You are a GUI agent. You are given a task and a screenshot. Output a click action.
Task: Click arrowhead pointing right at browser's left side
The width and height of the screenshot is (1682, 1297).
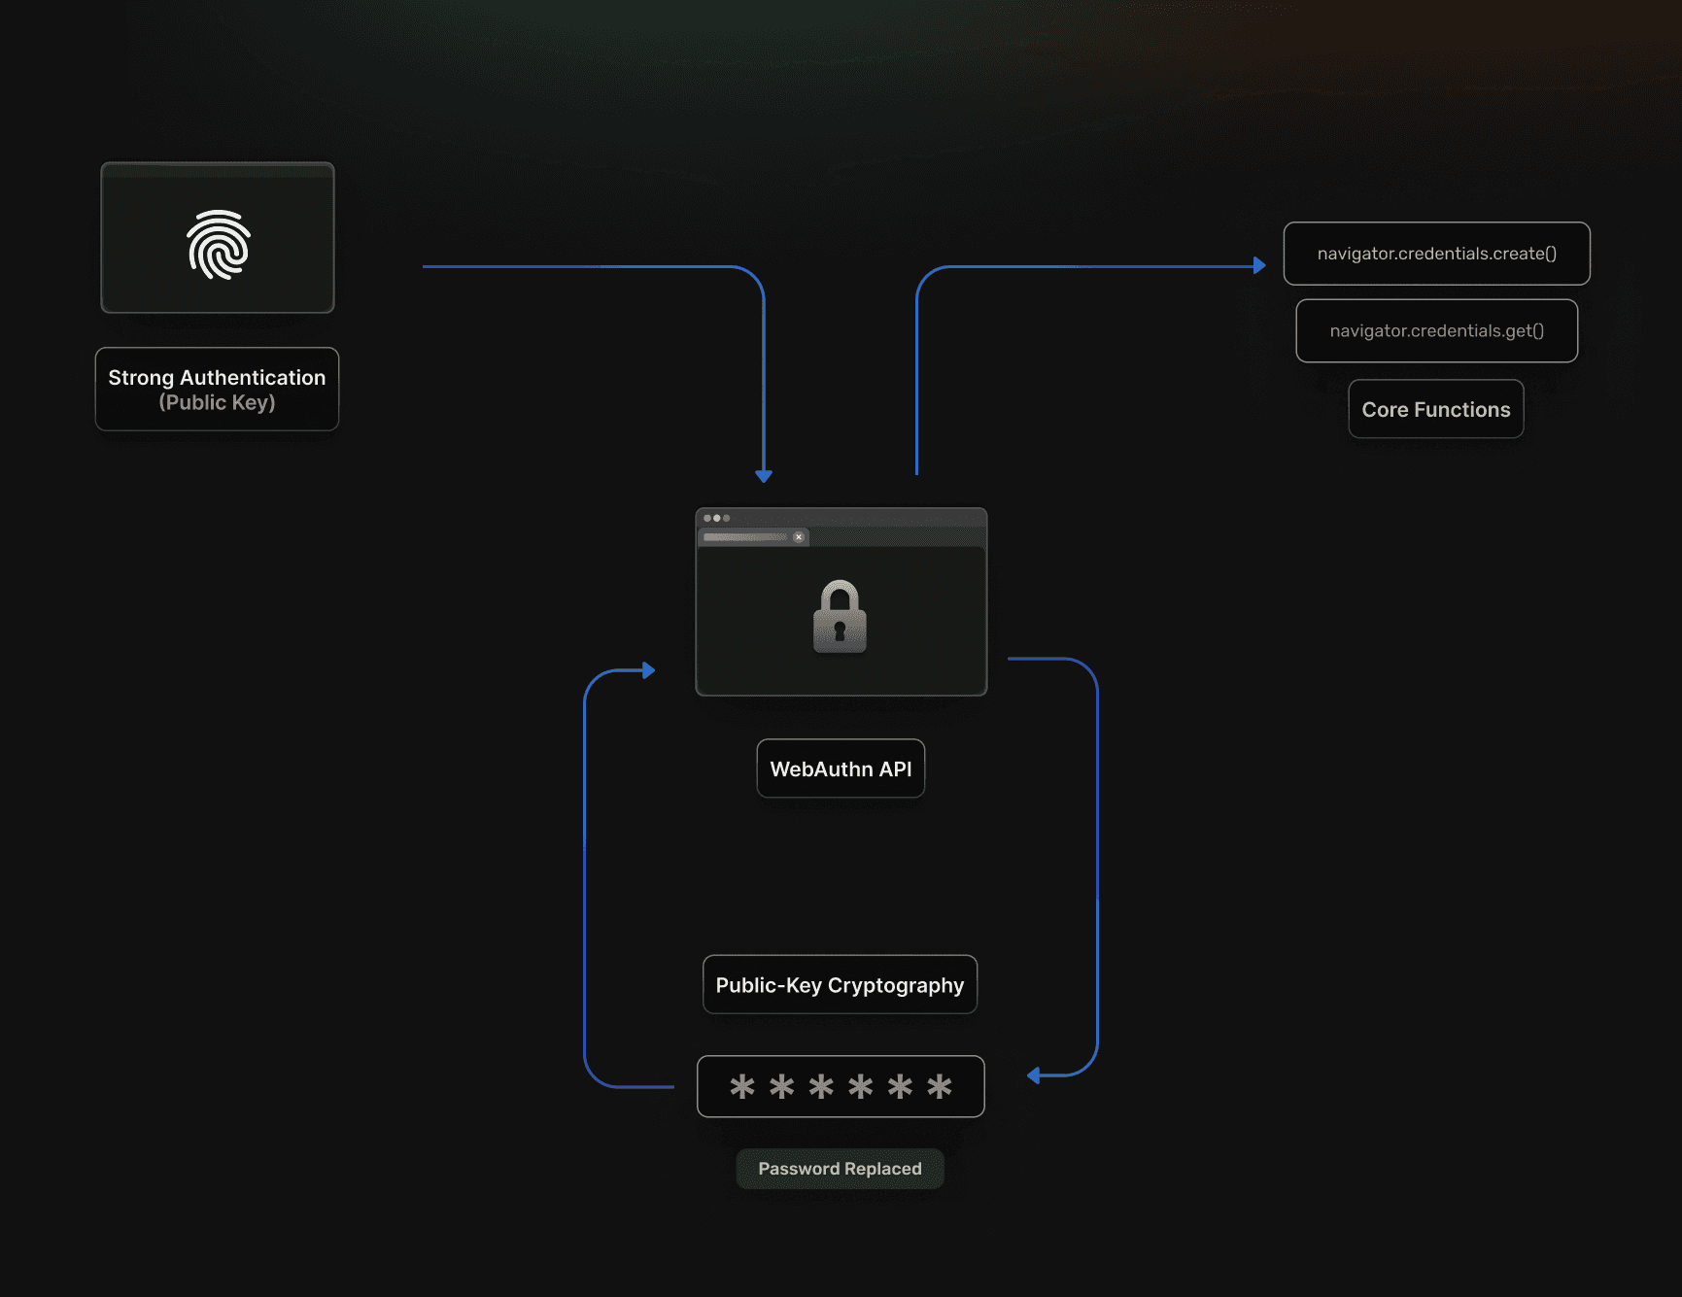(649, 670)
